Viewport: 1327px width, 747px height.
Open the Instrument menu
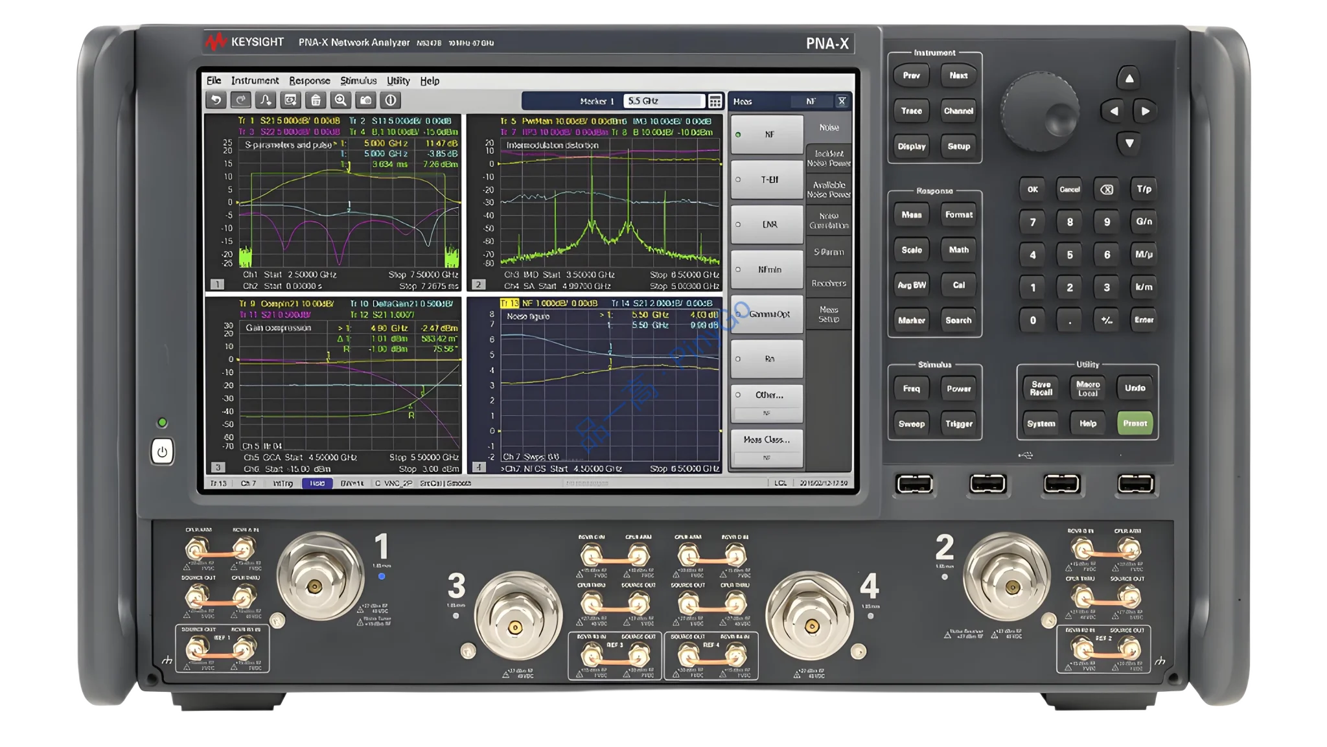pos(255,81)
